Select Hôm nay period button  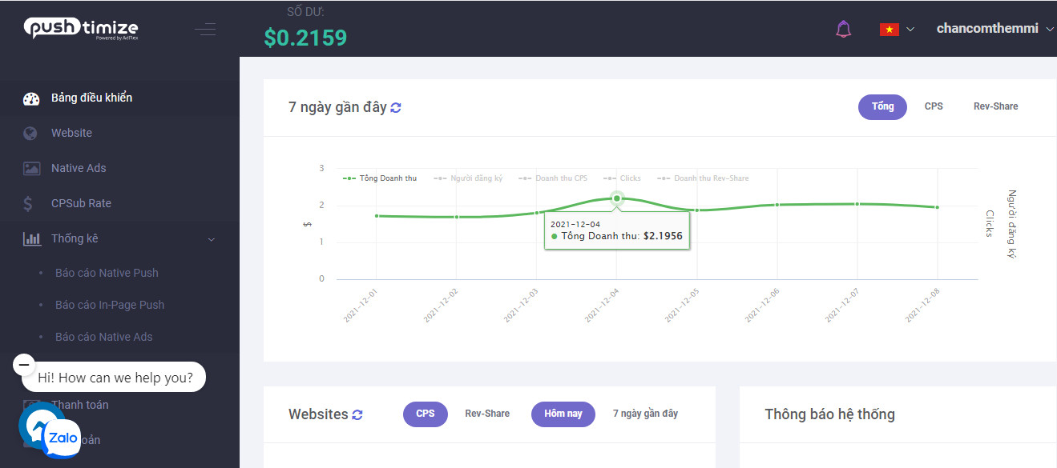(563, 414)
